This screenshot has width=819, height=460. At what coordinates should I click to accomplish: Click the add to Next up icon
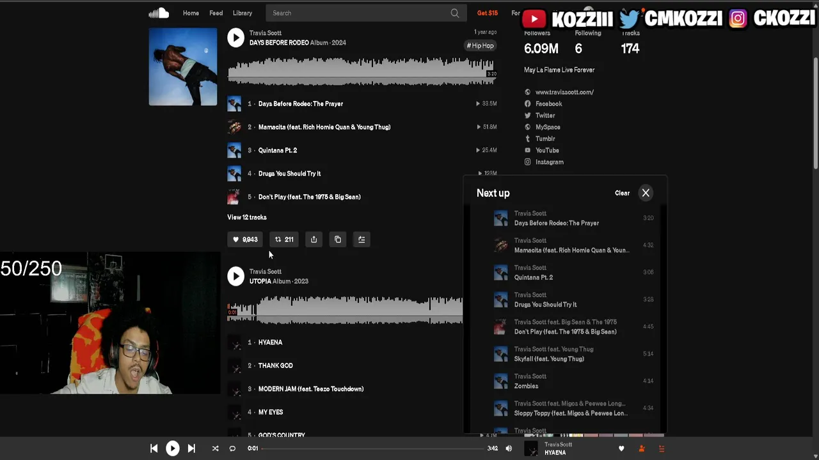click(362, 240)
